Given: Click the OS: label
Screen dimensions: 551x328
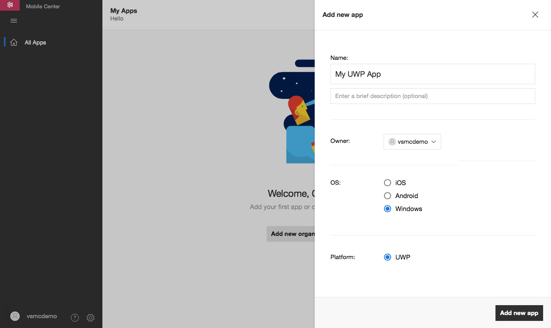Looking at the screenshot, I should click(x=336, y=182).
